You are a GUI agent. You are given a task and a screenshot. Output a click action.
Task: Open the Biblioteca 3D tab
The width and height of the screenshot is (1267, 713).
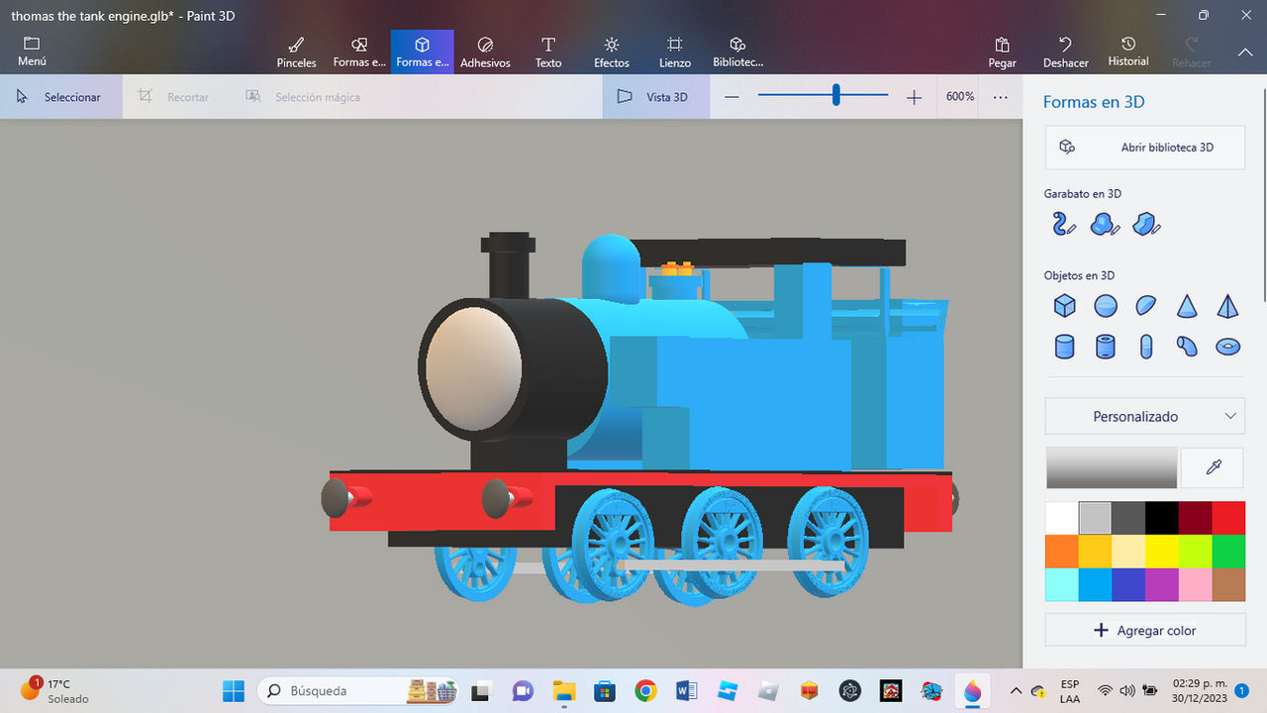click(738, 51)
